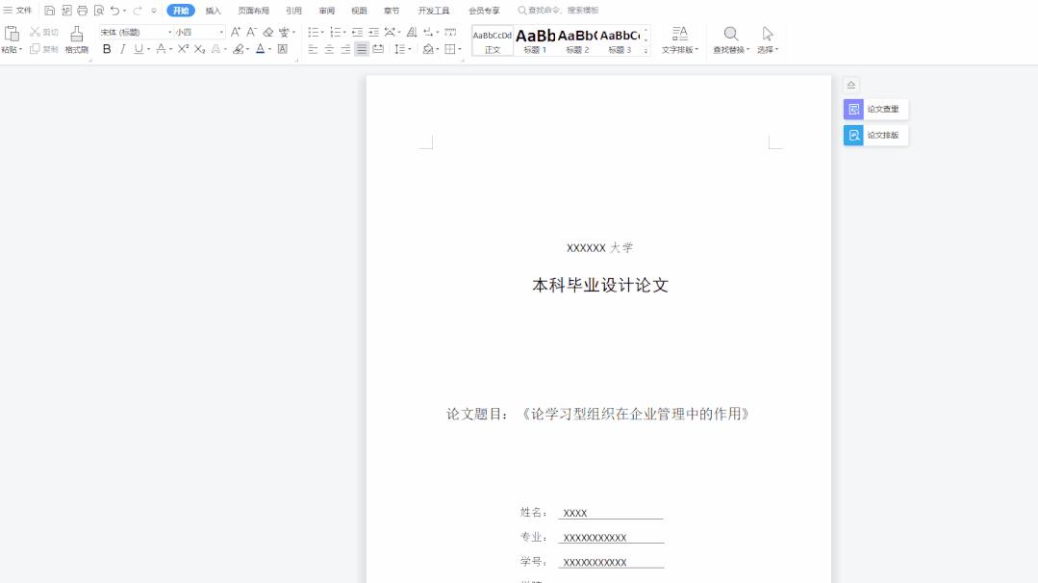Open the font name dropdown showing 宋体(标题)

[130, 30]
